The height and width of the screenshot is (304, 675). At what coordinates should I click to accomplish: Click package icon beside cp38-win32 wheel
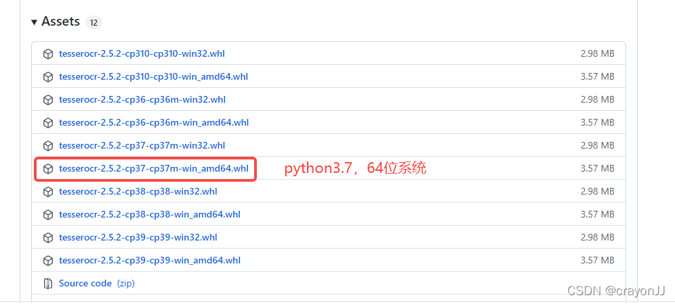(48, 191)
